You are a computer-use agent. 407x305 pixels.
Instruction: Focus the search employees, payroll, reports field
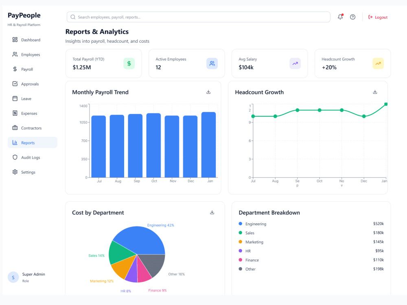point(199,17)
